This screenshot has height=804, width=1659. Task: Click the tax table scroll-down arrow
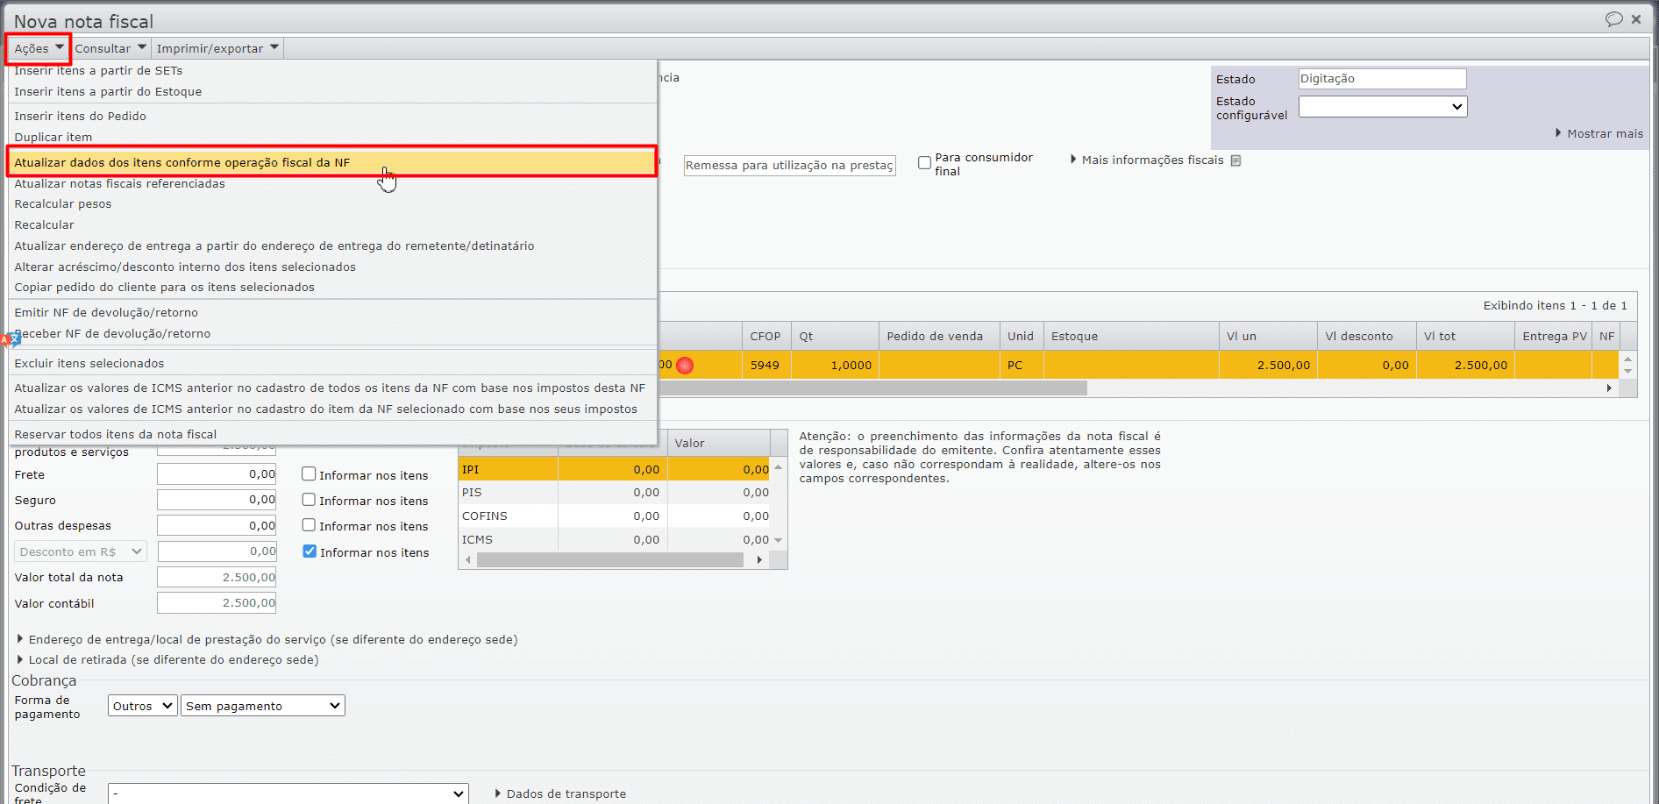point(778,540)
